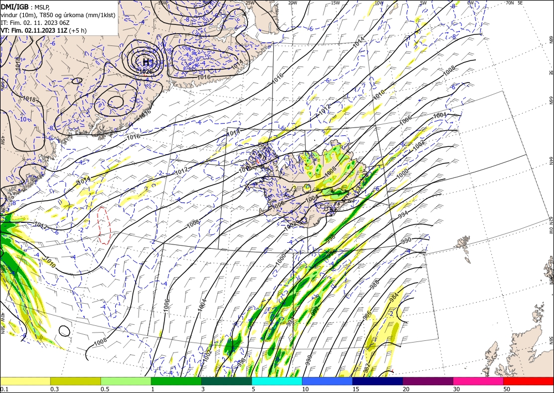
Task: Pick the blue 10–15 legend swatch
Action: (x=327, y=381)
